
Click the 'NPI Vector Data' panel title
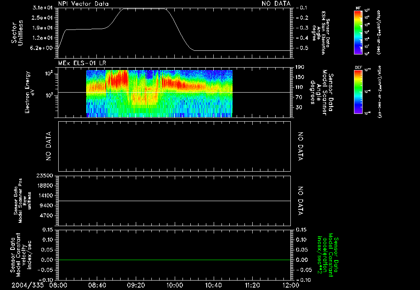click(x=83, y=4)
